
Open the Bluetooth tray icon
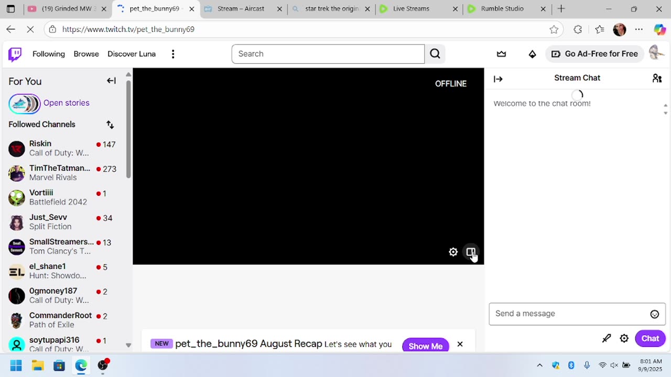tap(571, 365)
